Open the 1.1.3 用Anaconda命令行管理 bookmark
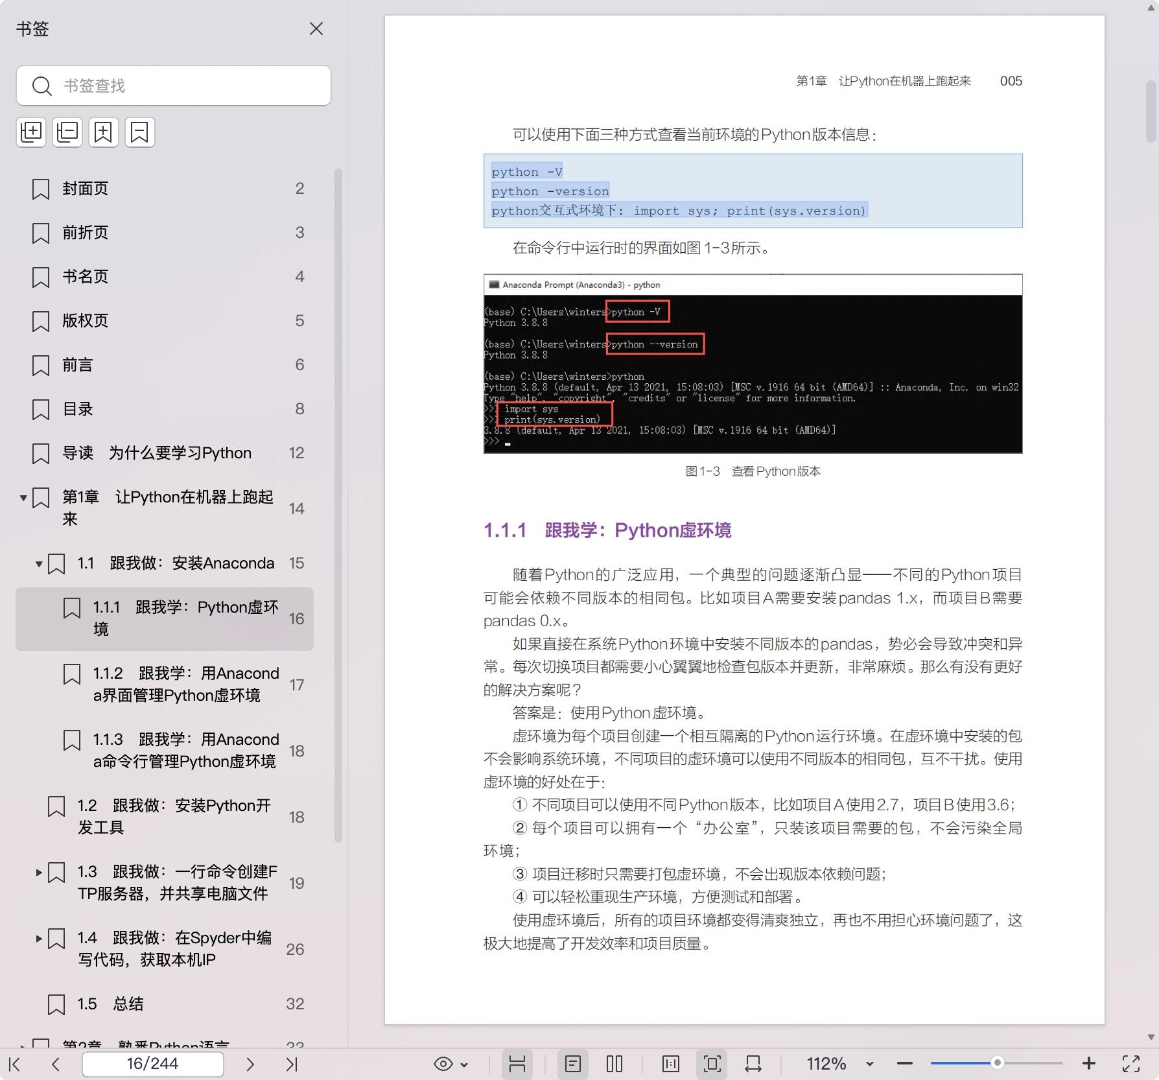Screen dimensions: 1159x1080 tap(165, 751)
